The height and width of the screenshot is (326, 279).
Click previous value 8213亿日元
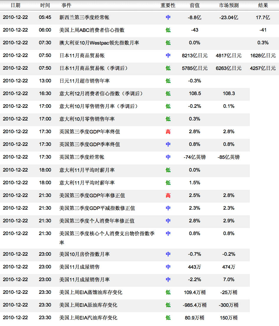[195, 56]
